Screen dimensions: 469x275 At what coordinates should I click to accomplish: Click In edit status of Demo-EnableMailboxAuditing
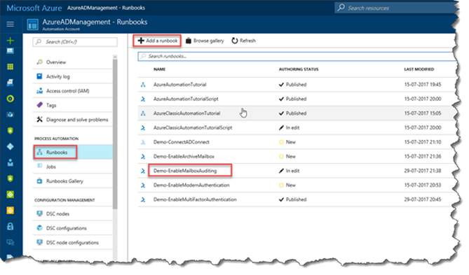pos(290,171)
